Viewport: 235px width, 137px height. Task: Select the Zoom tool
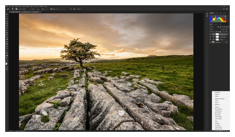[x=7, y=58]
